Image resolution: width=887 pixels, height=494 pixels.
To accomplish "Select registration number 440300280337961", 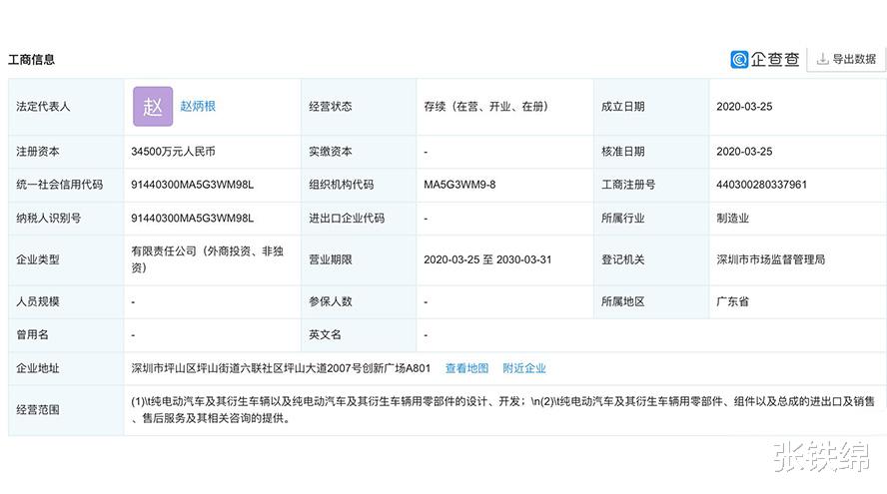I will [x=761, y=185].
